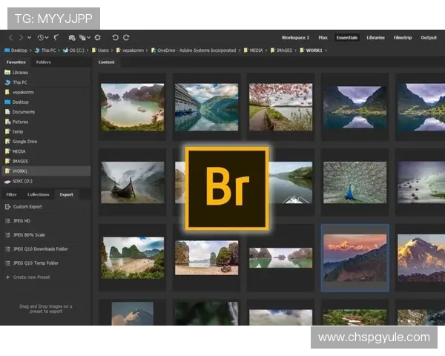
Task: Open Google Drive folder icon in Favorites
Action: pyautogui.click(x=7, y=142)
